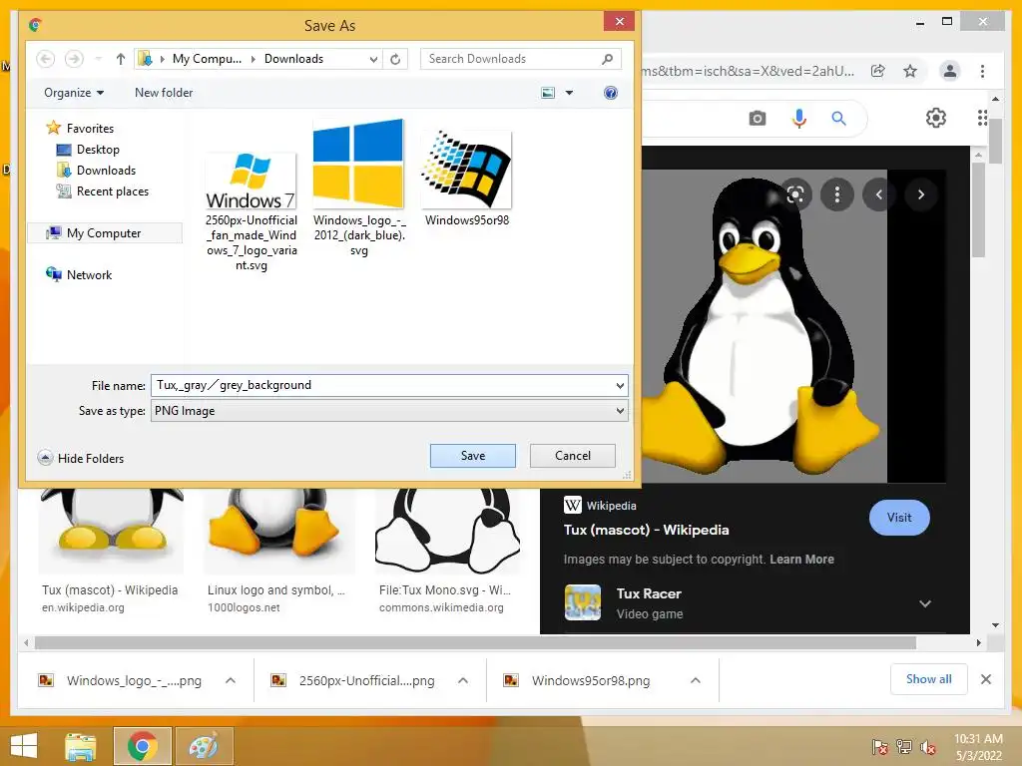The width and height of the screenshot is (1022, 766).
Task: Click the File name text field
Action: (x=382, y=385)
